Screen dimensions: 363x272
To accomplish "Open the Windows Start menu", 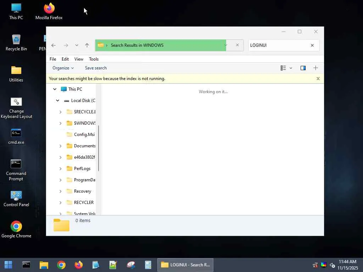I will [x=9, y=265].
